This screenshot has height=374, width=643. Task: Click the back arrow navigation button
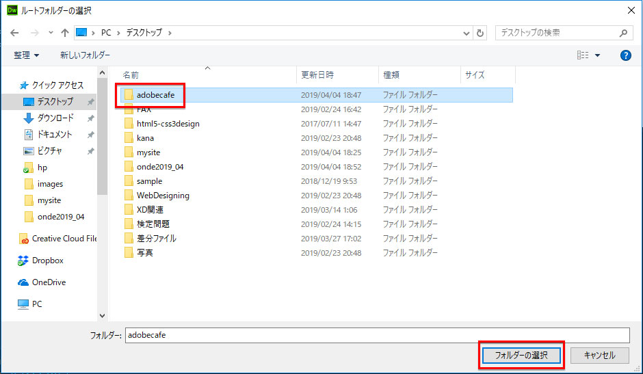coord(16,33)
